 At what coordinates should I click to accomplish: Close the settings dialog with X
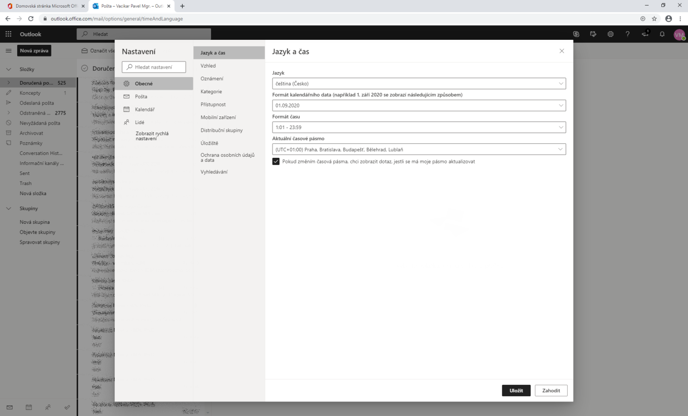pos(562,51)
